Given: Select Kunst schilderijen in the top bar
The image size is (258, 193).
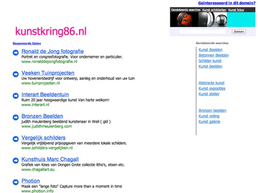Looking at the screenshot, I should pos(214,10).
